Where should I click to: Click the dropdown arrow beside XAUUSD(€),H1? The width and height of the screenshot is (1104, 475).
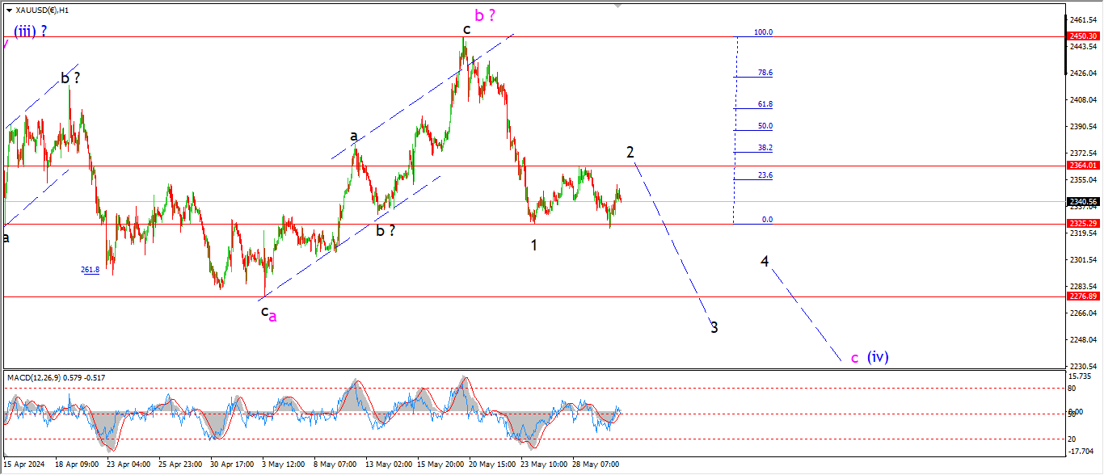click(x=9, y=10)
